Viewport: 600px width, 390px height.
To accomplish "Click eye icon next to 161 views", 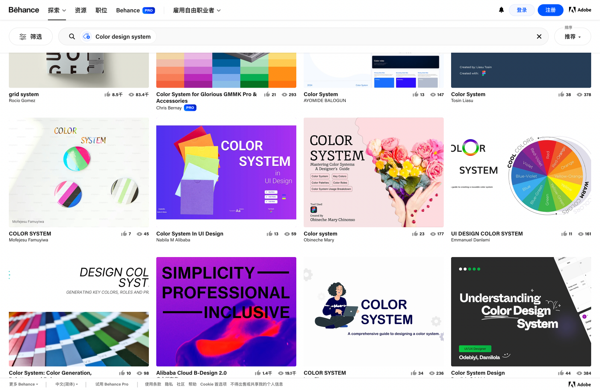I will (581, 234).
